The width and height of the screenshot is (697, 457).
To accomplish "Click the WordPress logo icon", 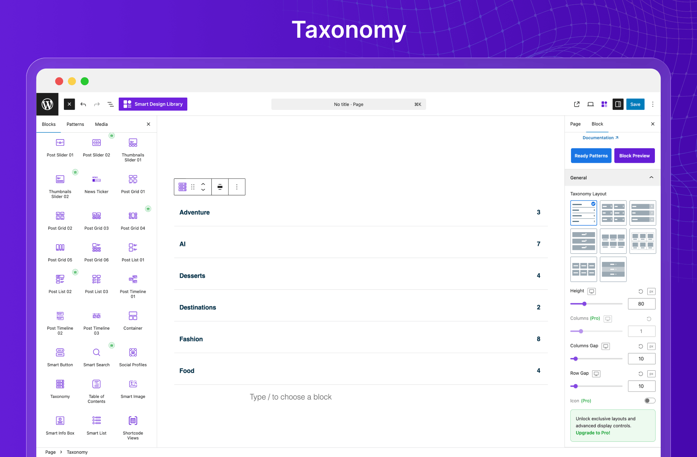I will click(x=47, y=104).
